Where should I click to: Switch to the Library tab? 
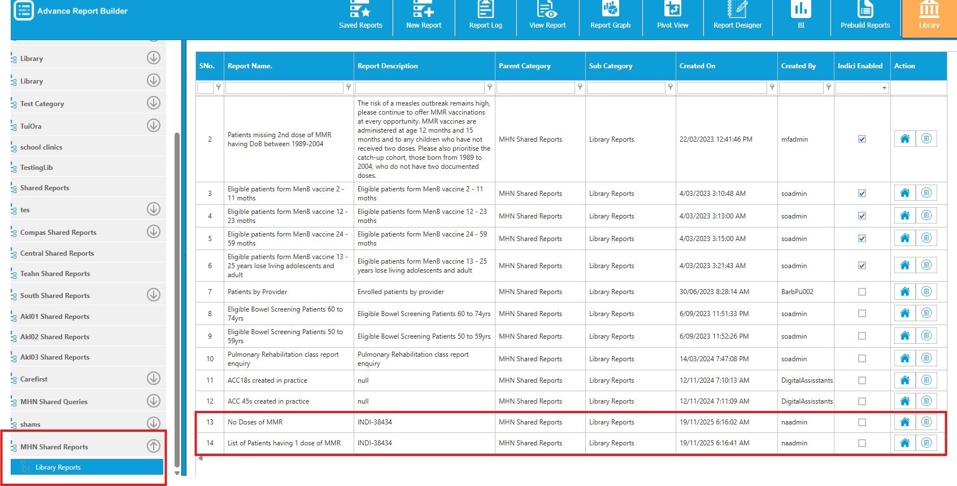coord(929,17)
